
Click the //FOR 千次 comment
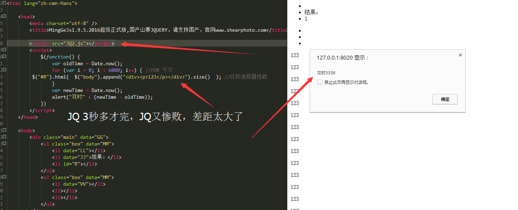pos(159,70)
